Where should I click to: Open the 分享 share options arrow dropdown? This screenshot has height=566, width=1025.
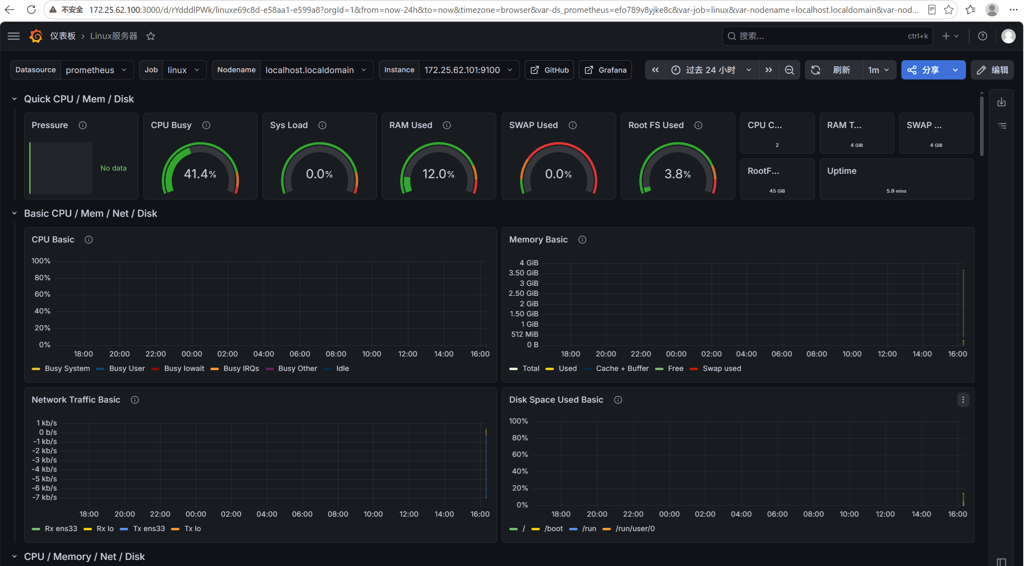[955, 70]
